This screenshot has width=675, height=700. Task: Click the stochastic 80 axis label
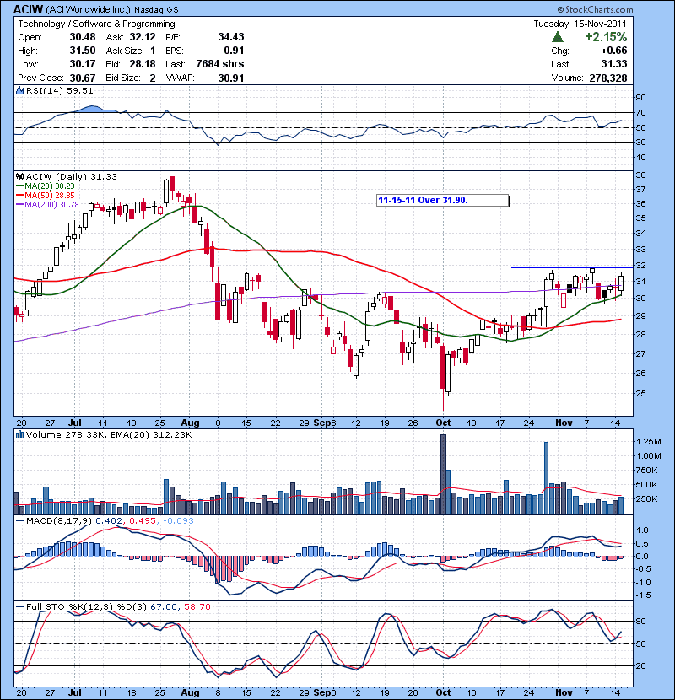tap(640, 621)
